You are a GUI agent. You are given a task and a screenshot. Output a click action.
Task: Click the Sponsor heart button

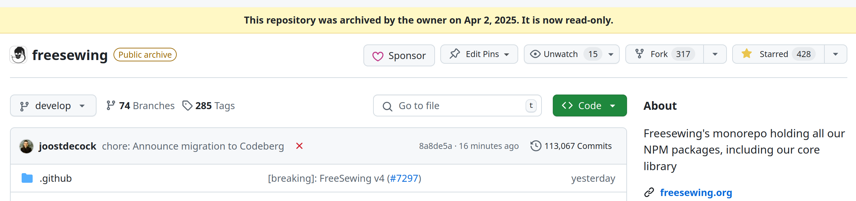click(399, 55)
